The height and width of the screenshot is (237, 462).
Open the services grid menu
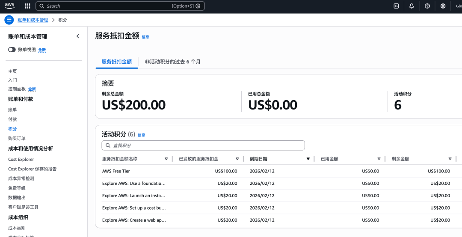27,6
